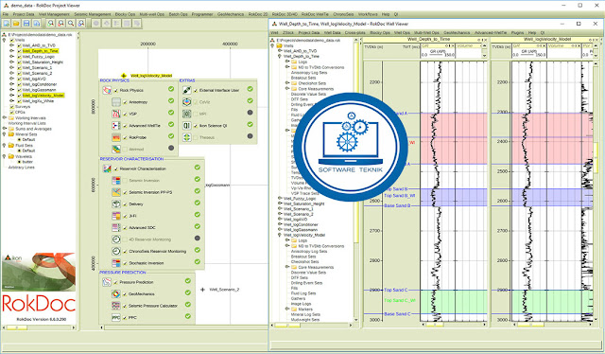Expand Core Measurements under Well_Depth_to_Time
The image size is (605, 354).
click(287, 89)
